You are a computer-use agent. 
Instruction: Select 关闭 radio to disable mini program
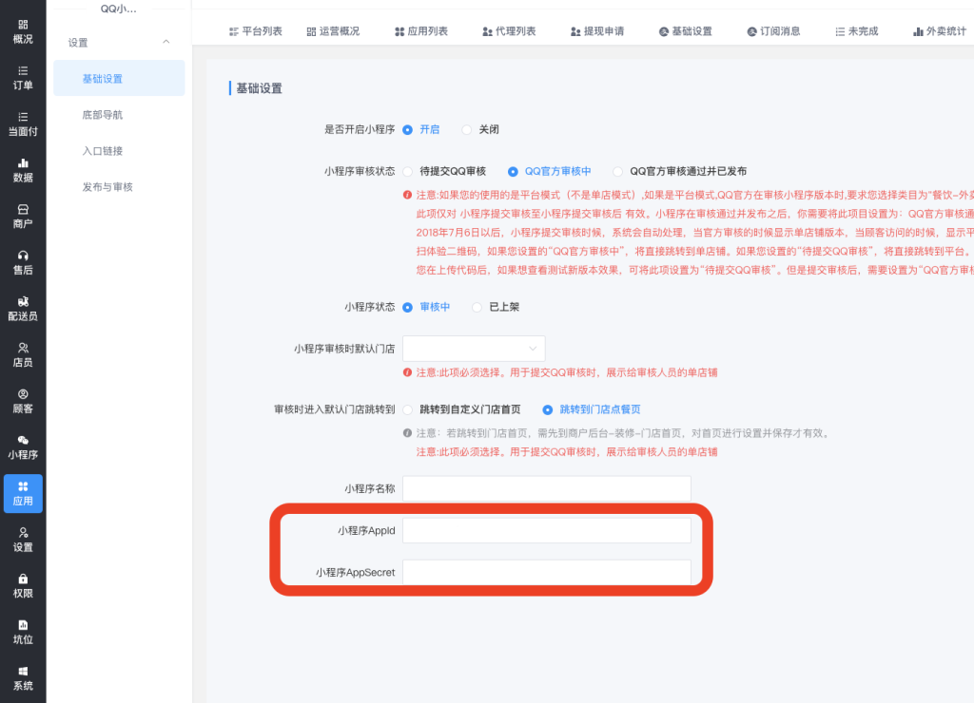tap(466, 129)
